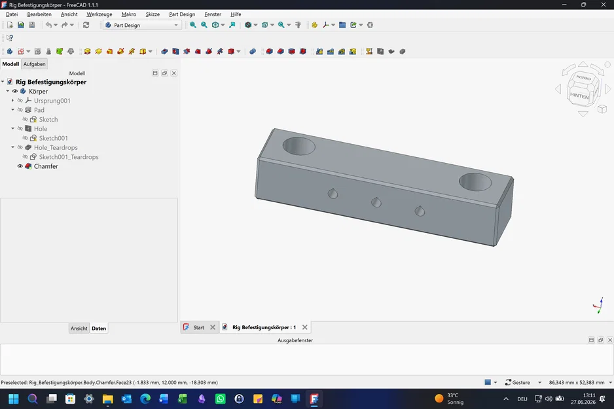Screen dimensions: 614x409
Task: Switch to the Ansicht property tab
Action: pos(79,329)
